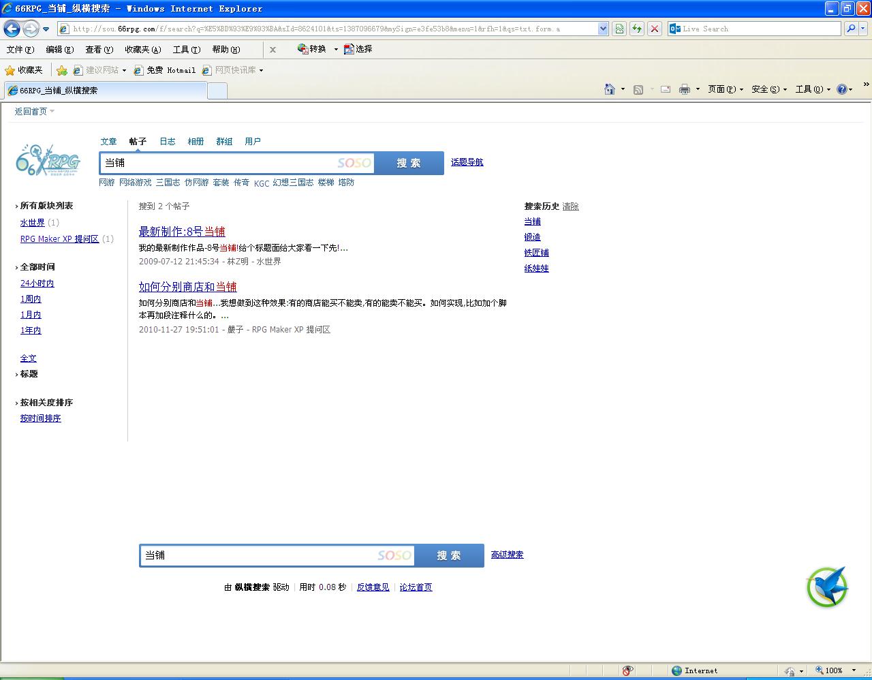Open recent pages dropdown next to Forward

46,29
